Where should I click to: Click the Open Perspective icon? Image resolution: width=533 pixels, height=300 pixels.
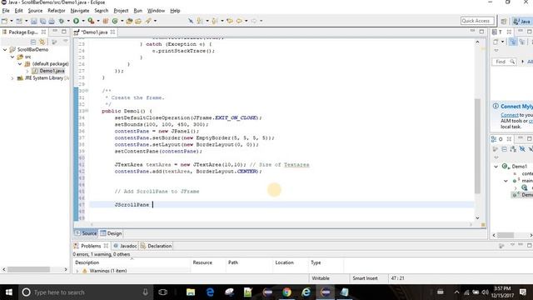(x=504, y=22)
